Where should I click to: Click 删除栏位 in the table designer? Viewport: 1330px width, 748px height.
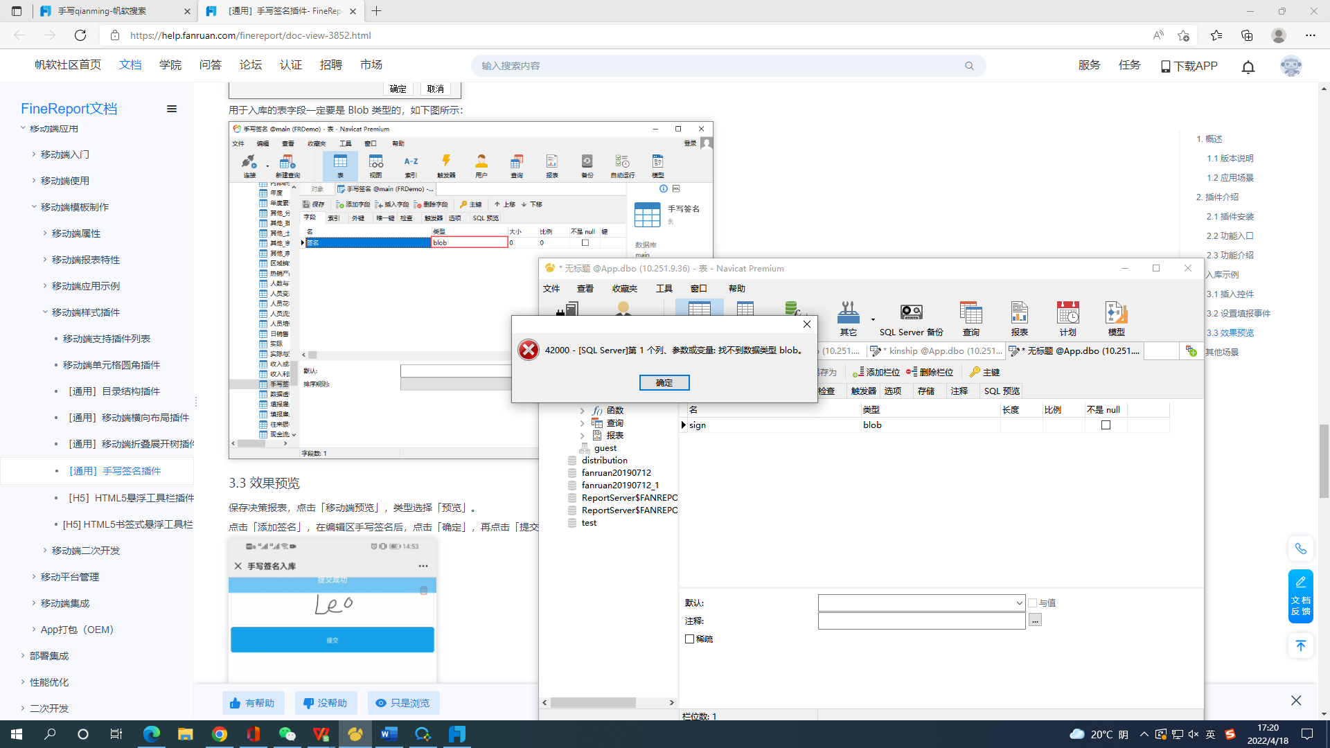930,372
